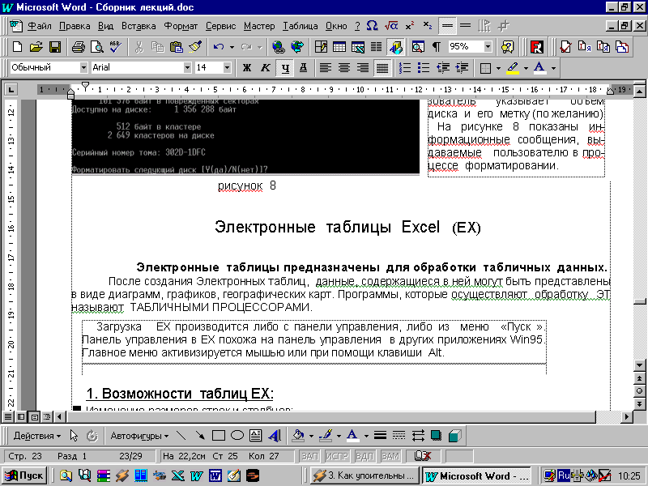Screen dimensions: 648x486
Task: Open borders dropdown arrow
Action: click(x=498, y=68)
